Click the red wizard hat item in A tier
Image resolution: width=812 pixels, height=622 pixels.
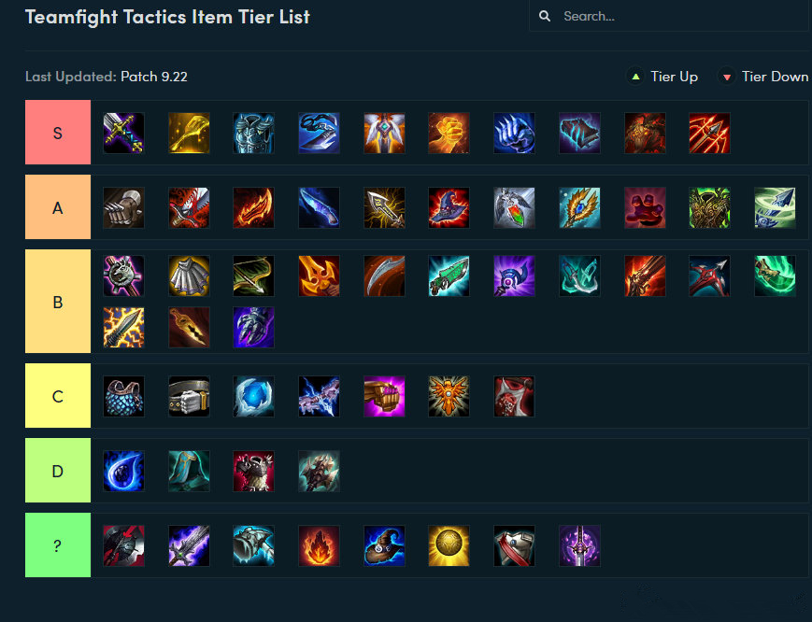point(448,207)
